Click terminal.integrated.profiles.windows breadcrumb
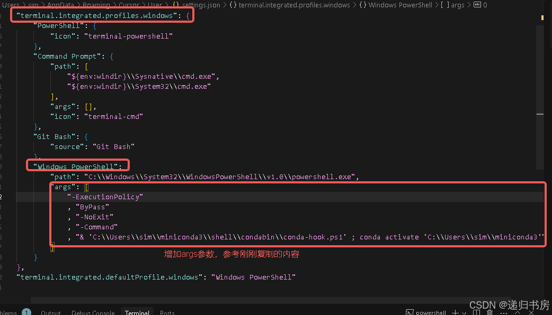 click(x=295, y=5)
